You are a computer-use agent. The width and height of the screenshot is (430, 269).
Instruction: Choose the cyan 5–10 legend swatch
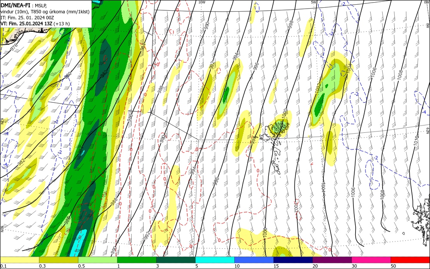coord(215,260)
